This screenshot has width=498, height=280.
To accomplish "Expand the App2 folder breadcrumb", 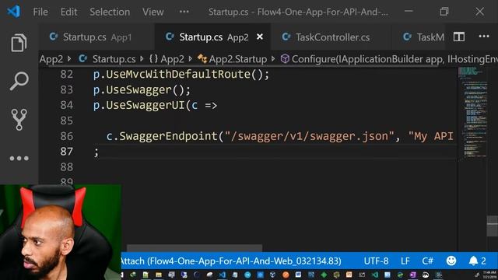I will coord(51,59).
